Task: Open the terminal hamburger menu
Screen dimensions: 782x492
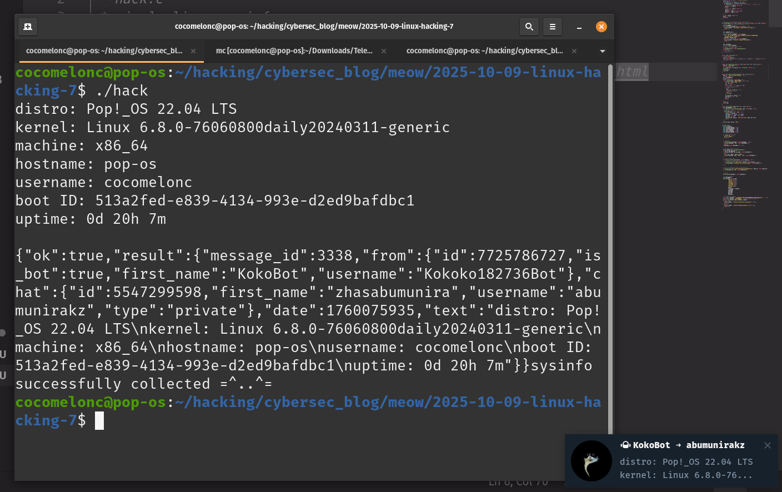Action: coord(552,27)
